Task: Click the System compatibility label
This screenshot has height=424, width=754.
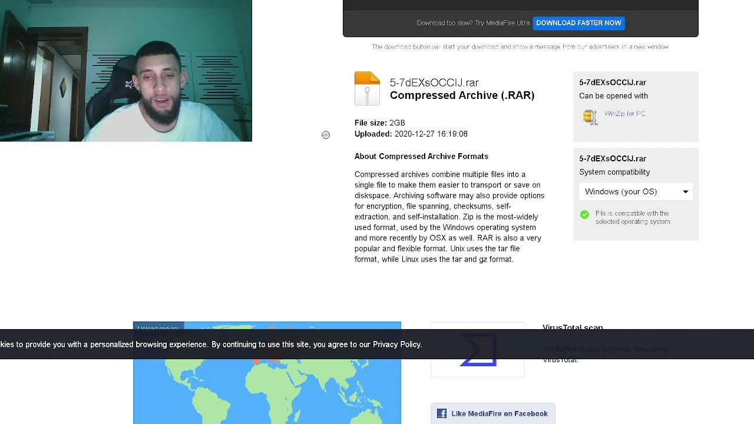Action: coord(614,172)
